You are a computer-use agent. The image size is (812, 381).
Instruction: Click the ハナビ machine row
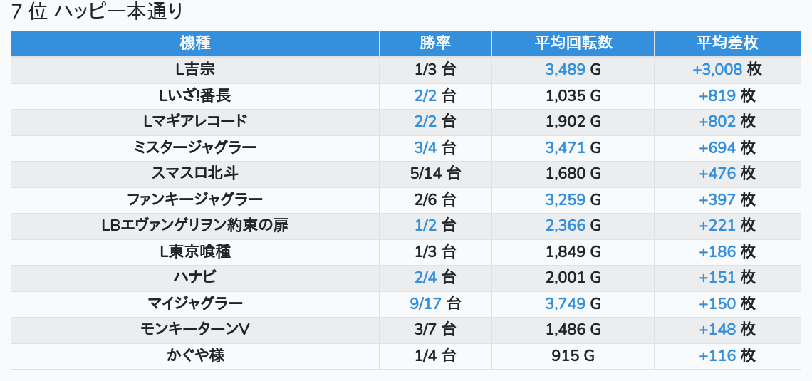406,278
